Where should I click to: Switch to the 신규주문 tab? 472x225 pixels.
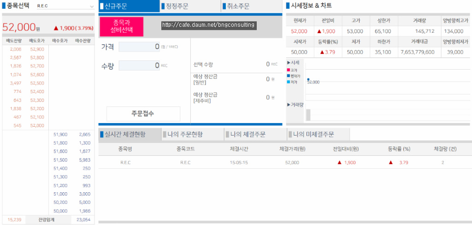point(129,6)
